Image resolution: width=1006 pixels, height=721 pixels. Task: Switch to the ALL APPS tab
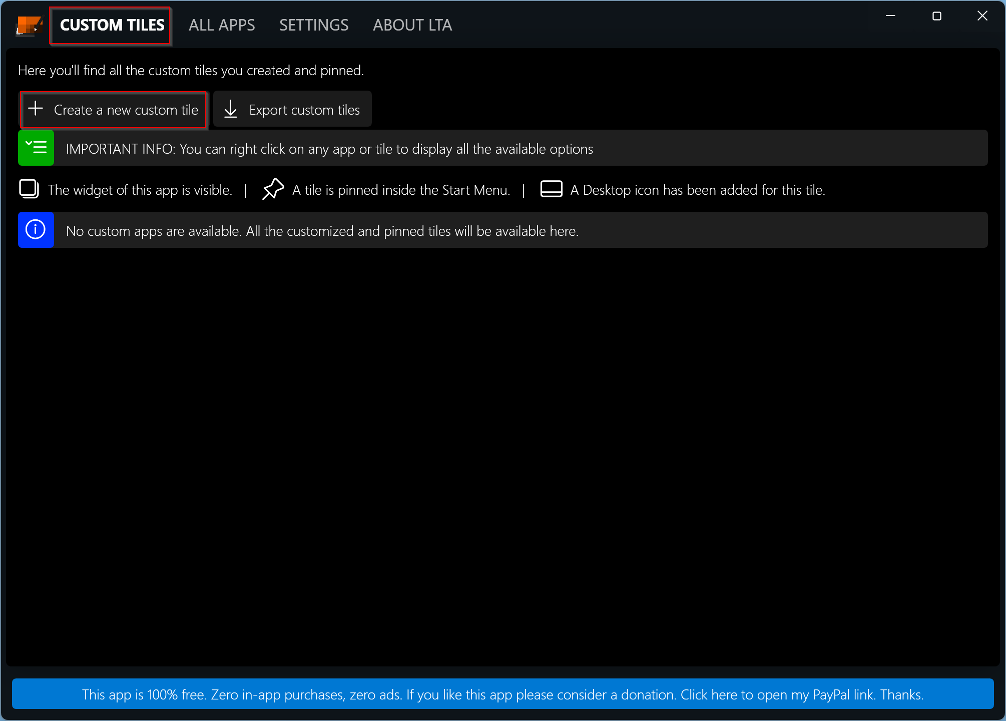(222, 25)
